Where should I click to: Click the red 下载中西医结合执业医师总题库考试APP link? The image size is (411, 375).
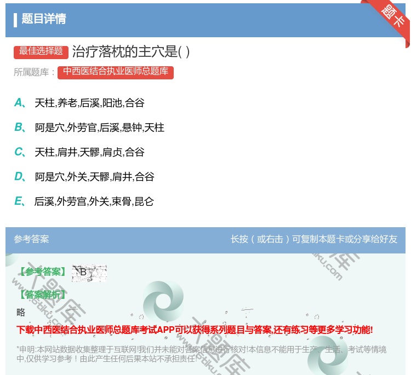[x=195, y=330]
